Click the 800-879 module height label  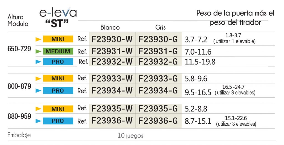coord(19,86)
